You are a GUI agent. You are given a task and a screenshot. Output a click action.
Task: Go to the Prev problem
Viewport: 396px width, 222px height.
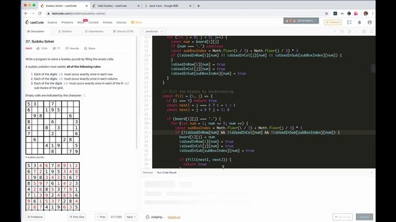101,217
